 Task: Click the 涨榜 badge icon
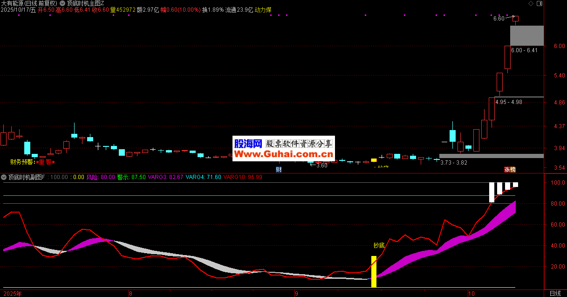tap(510, 169)
